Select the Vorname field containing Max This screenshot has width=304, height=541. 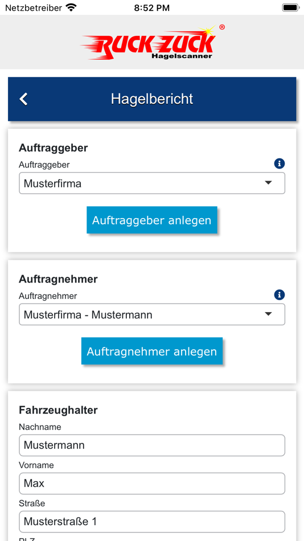pyautogui.click(x=152, y=483)
